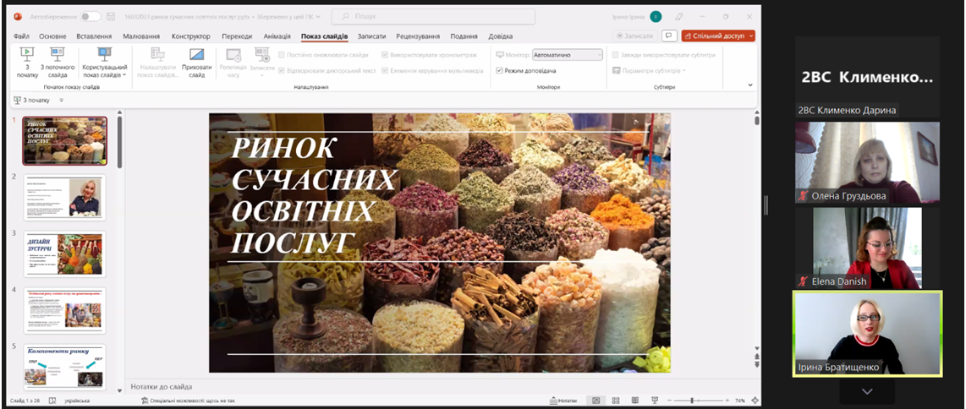The image size is (966, 409).
Task: Adjust the zoom slider in status bar
Action: click(x=692, y=401)
